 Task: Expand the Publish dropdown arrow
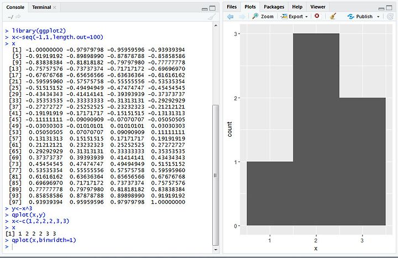[378, 17]
